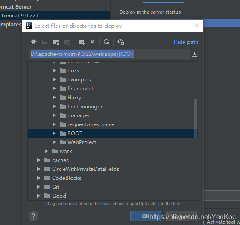Click the Desktop directory toolbar icon
The height and width of the screenshot is (225, 240).
coord(45,42)
